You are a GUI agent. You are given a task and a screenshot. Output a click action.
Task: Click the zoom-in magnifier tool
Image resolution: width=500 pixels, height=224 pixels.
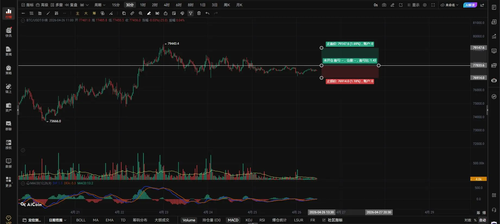pyautogui.click(x=141, y=13)
